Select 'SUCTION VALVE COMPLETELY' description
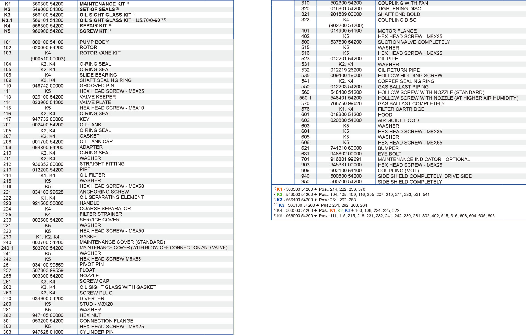The width and height of the screenshot is (526, 335). click(x=414, y=42)
